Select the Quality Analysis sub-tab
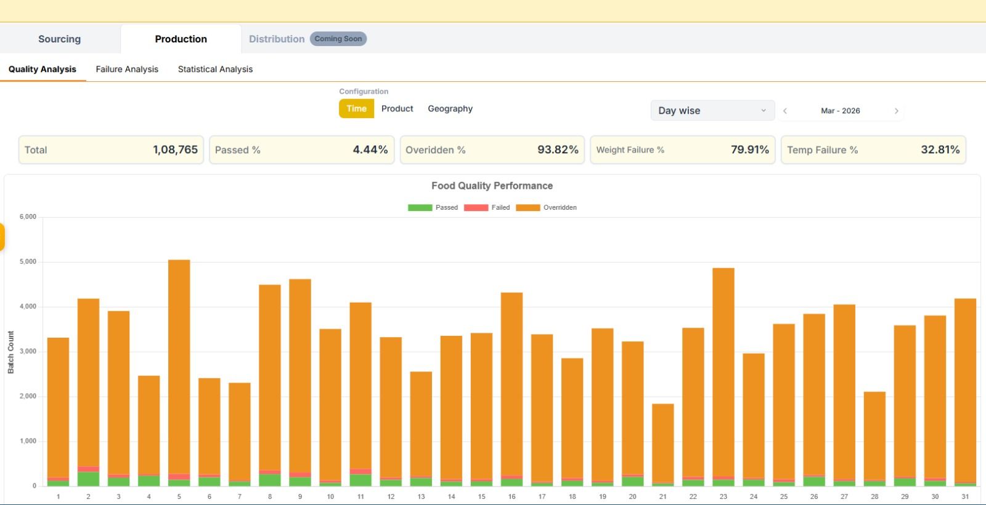 pyautogui.click(x=43, y=70)
